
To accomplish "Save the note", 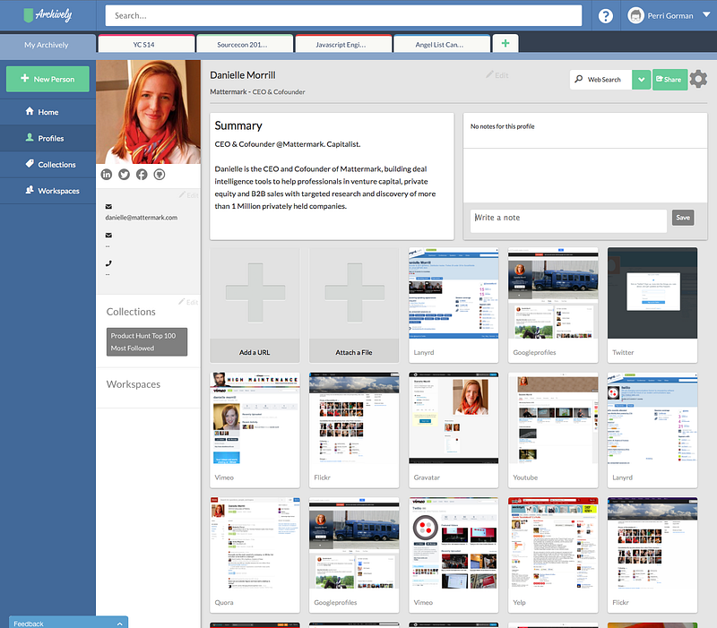I will pyautogui.click(x=683, y=218).
